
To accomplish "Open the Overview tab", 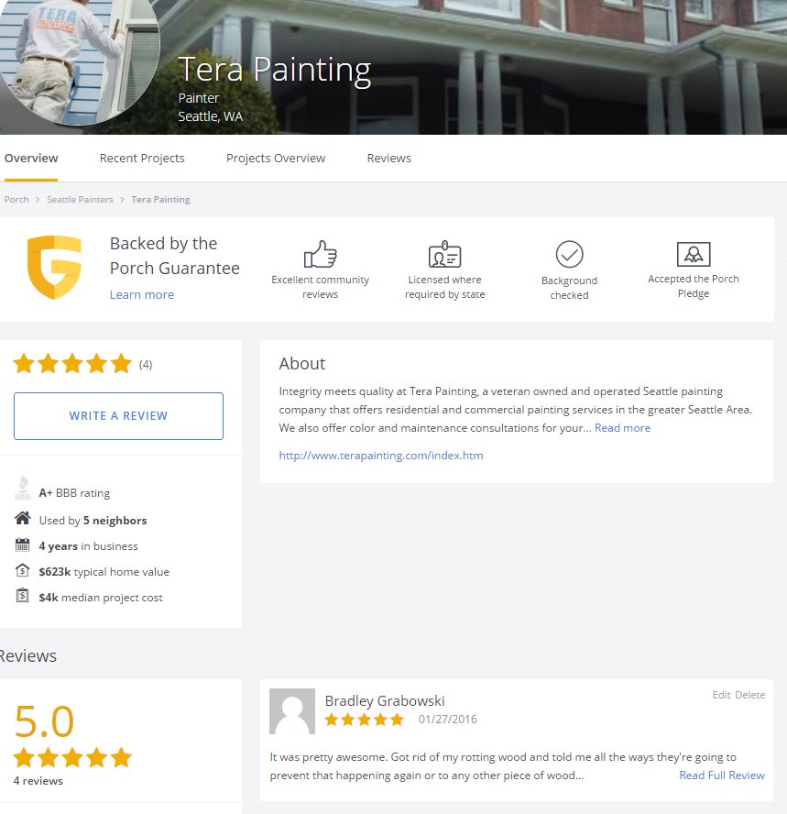I will point(31,159).
